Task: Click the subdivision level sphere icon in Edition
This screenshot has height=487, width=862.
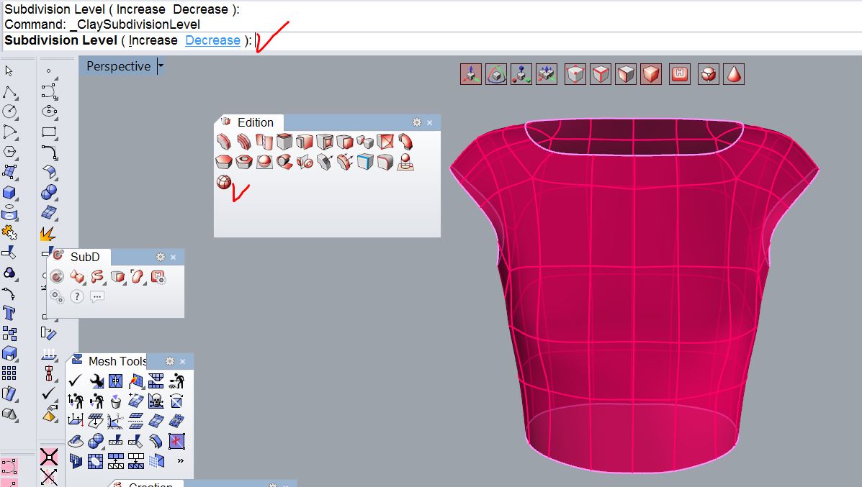Action: tap(224, 182)
